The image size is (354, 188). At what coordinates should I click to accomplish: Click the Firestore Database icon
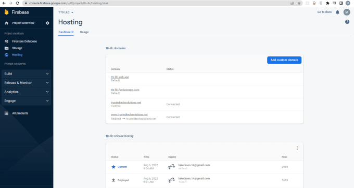[6, 41]
